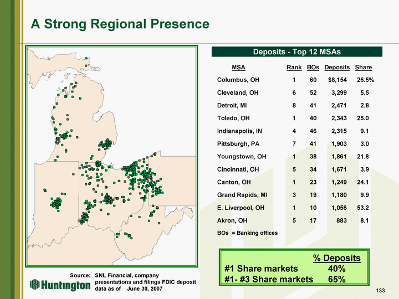Select the Detroit, MI row label
Viewport: 399px width, 299px height.
coord(234,106)
